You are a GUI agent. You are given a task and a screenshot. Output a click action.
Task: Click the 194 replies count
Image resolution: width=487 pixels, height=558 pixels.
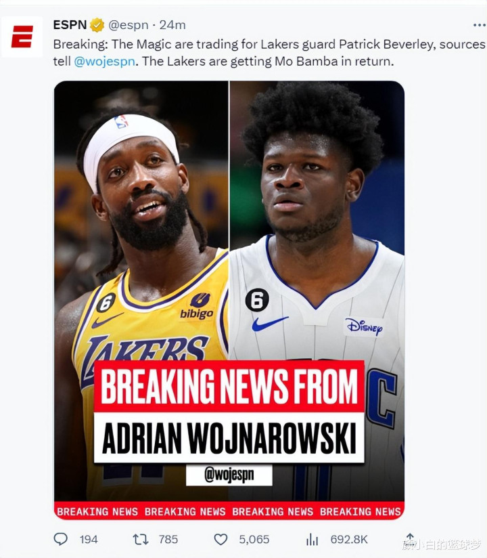(x=89, y=540)
